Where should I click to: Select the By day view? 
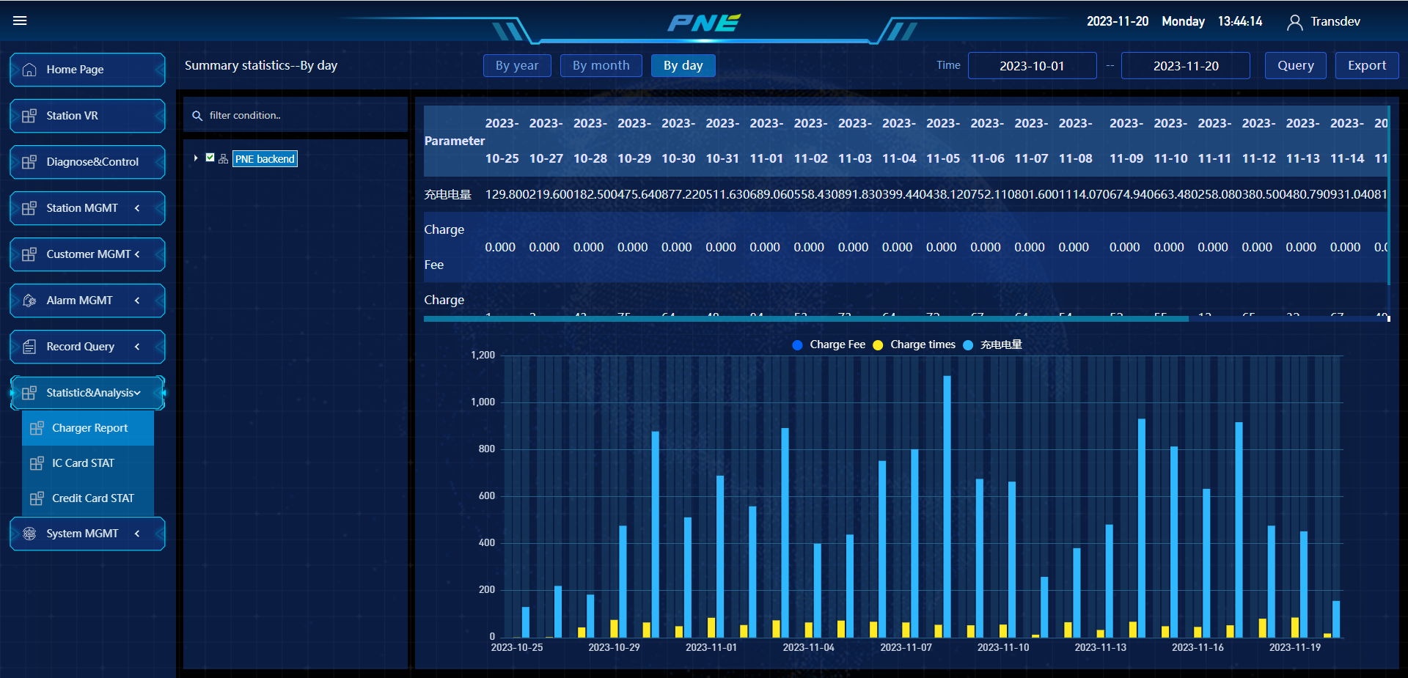[x=683, y=65]
